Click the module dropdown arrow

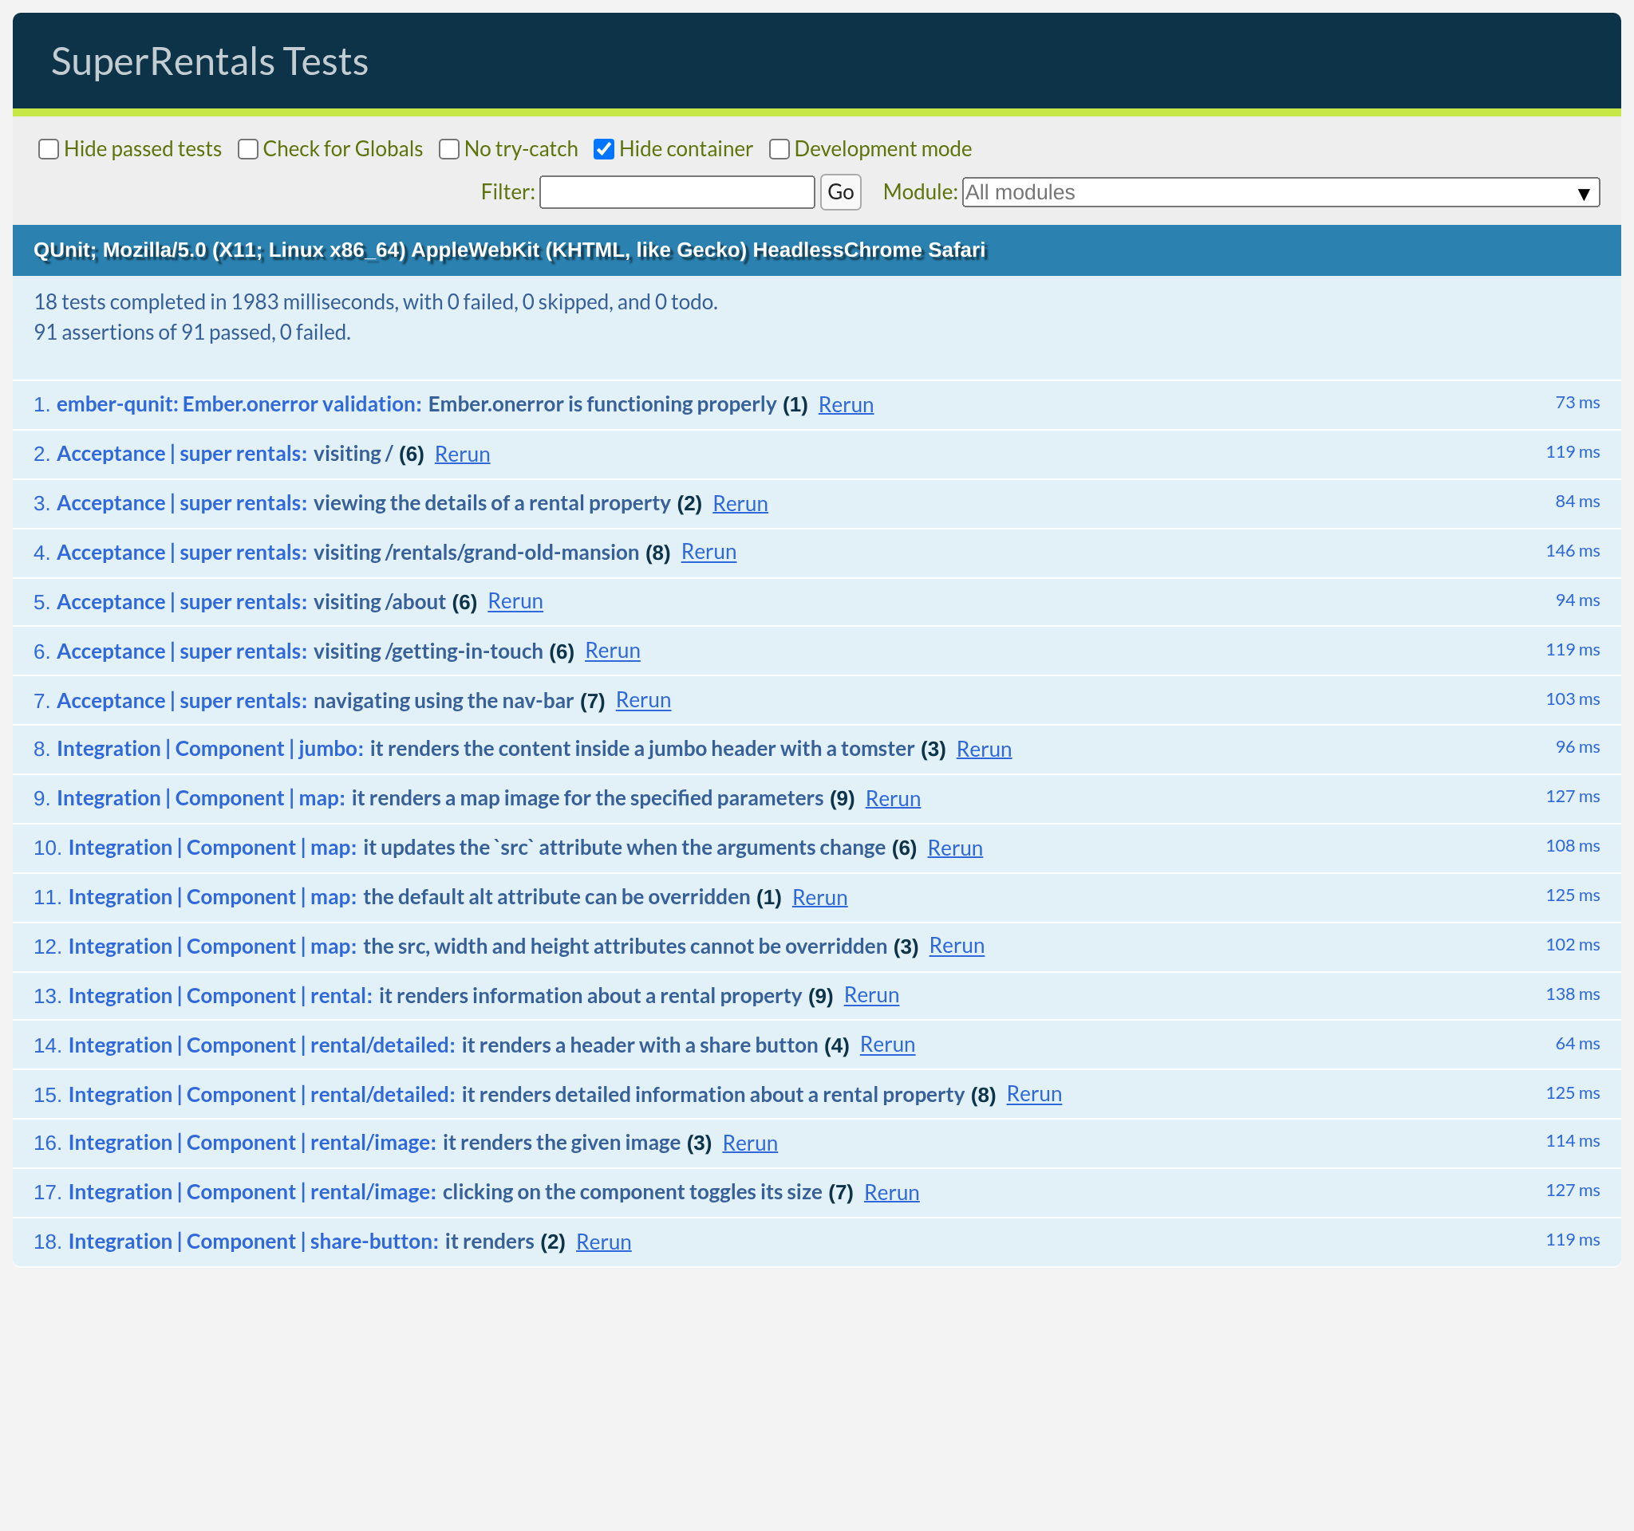[1583, 194]
